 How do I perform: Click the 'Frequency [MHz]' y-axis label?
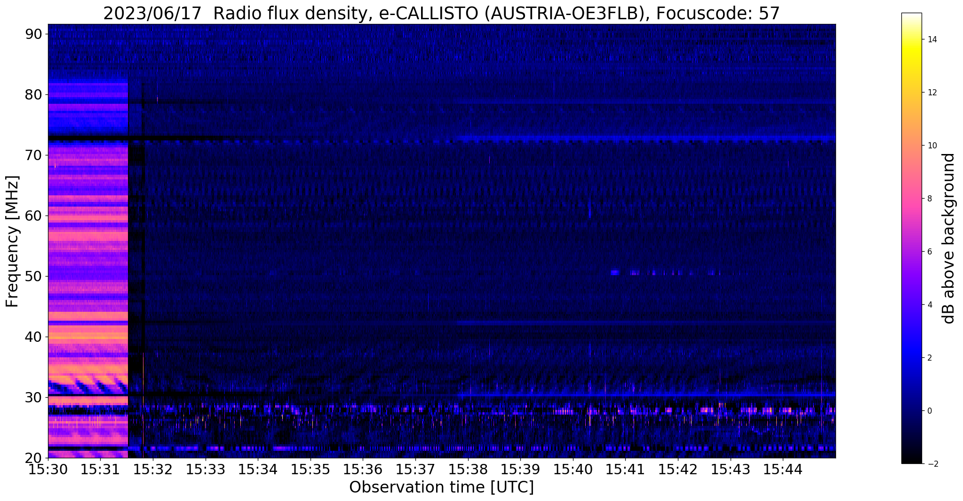(12, 241)
